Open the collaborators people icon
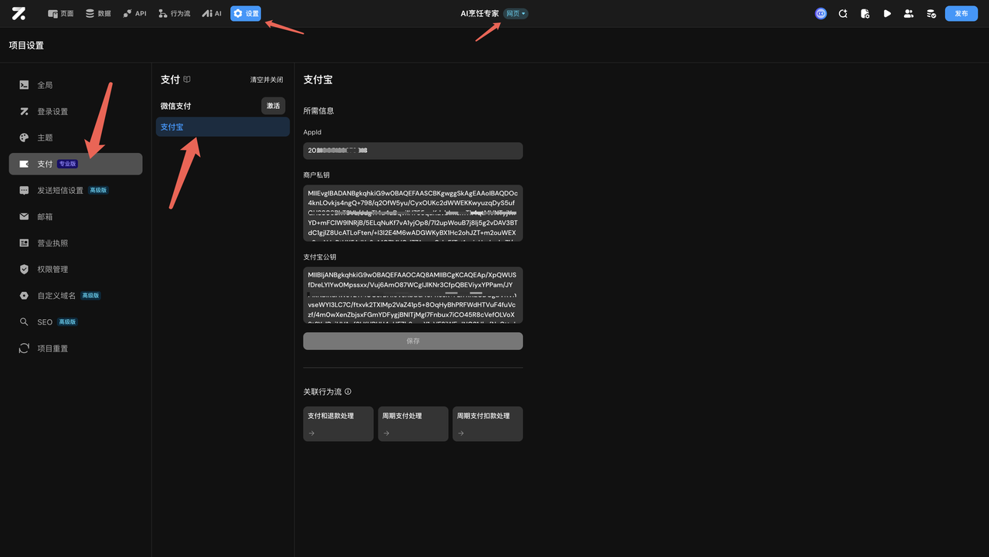The width and height of the screenshot is (989, 557). 909,13
